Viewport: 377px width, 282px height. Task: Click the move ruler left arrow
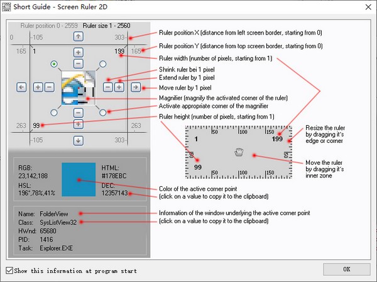(x=21, y=88)
